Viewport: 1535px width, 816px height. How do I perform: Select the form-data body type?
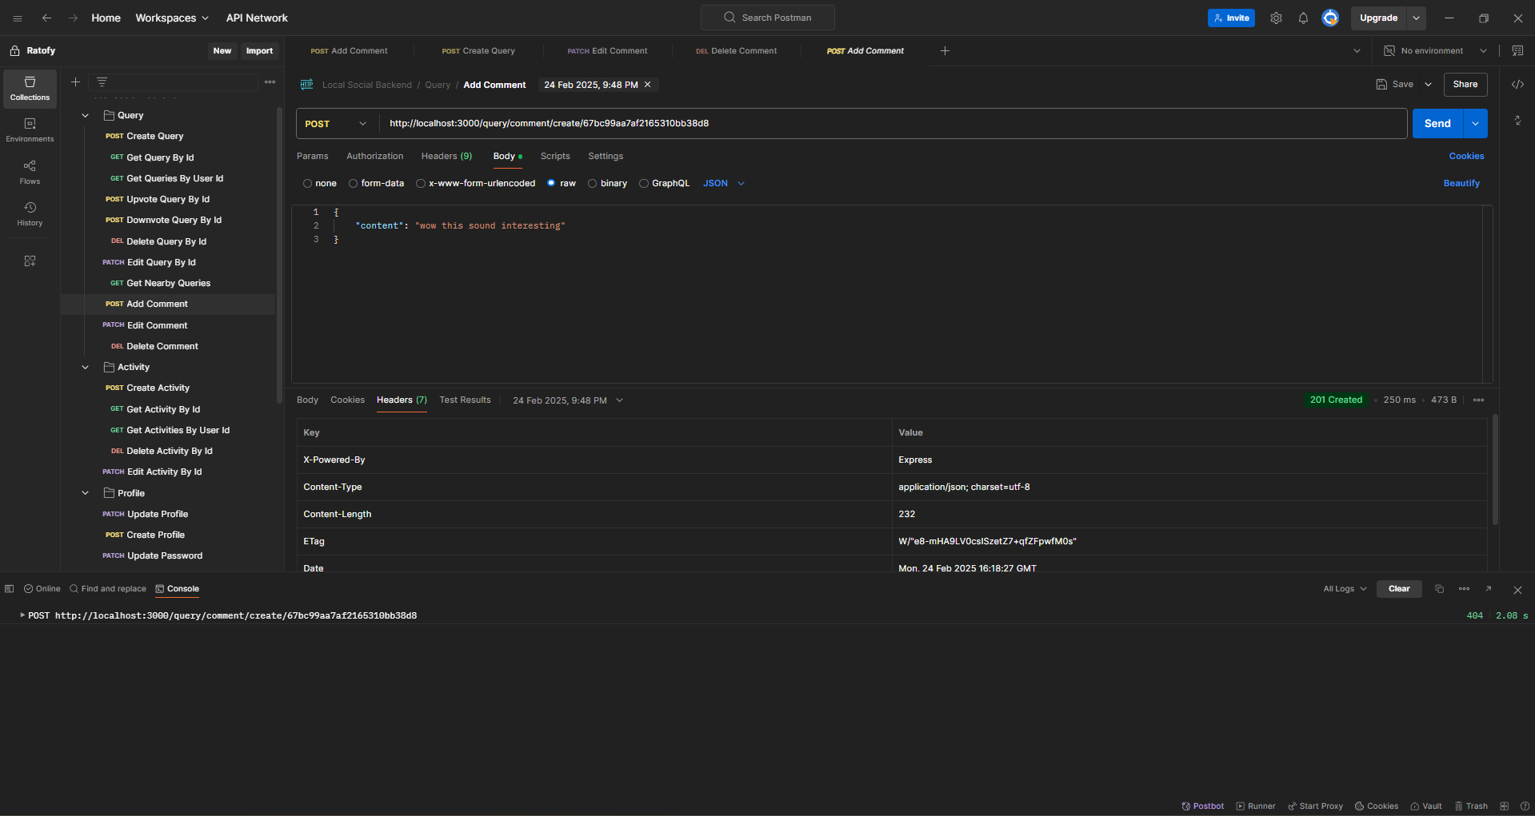coord(353,183)
